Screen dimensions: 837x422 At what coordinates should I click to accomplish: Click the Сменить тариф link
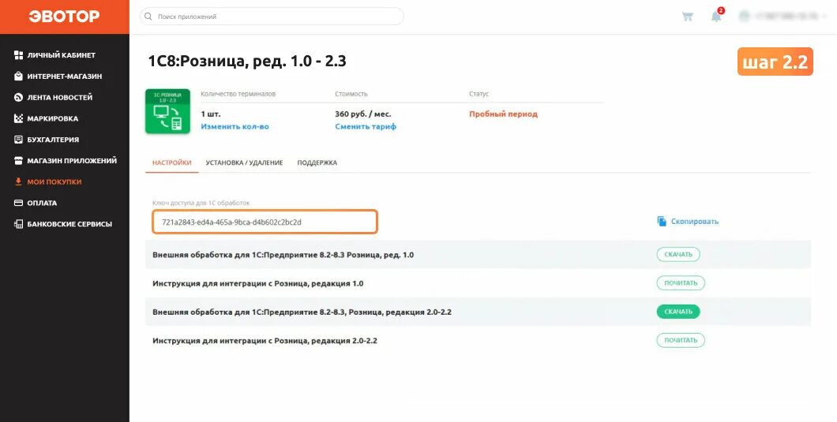click(x=366, y=127)
